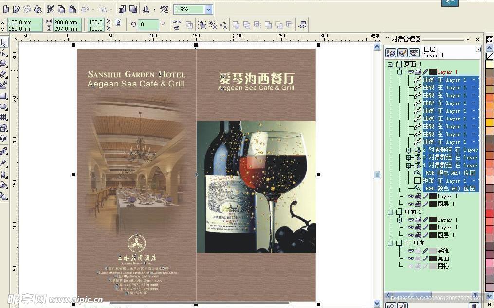
Task: Click the canvas vertical scrollbar up arrow
Action: [377, 47]
